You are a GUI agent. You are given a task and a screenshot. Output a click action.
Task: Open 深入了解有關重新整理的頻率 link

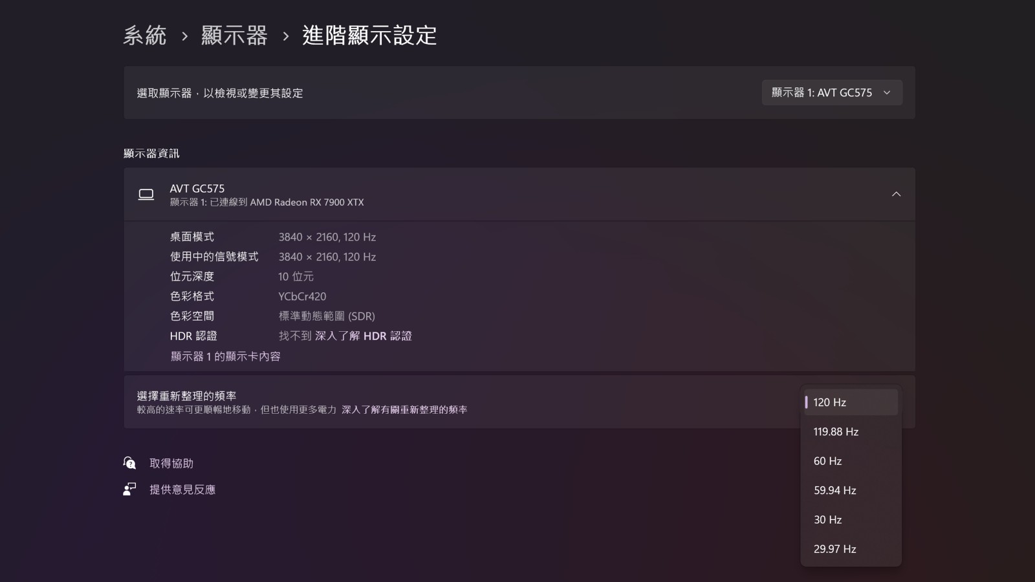(404, 410)
